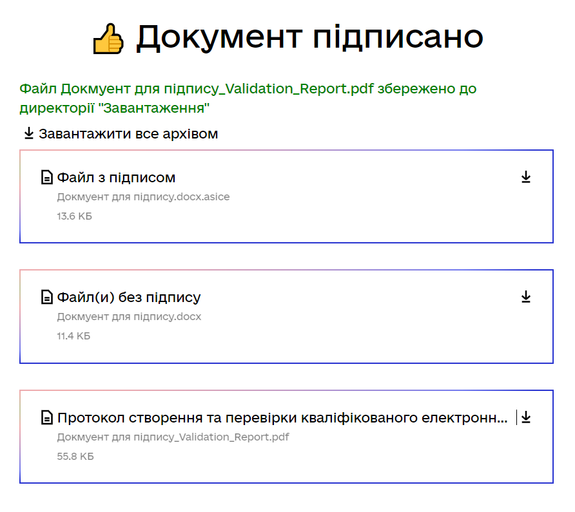
Task: Click the 'Завантажити все архівом' link text
Action: tap(128, 134)
